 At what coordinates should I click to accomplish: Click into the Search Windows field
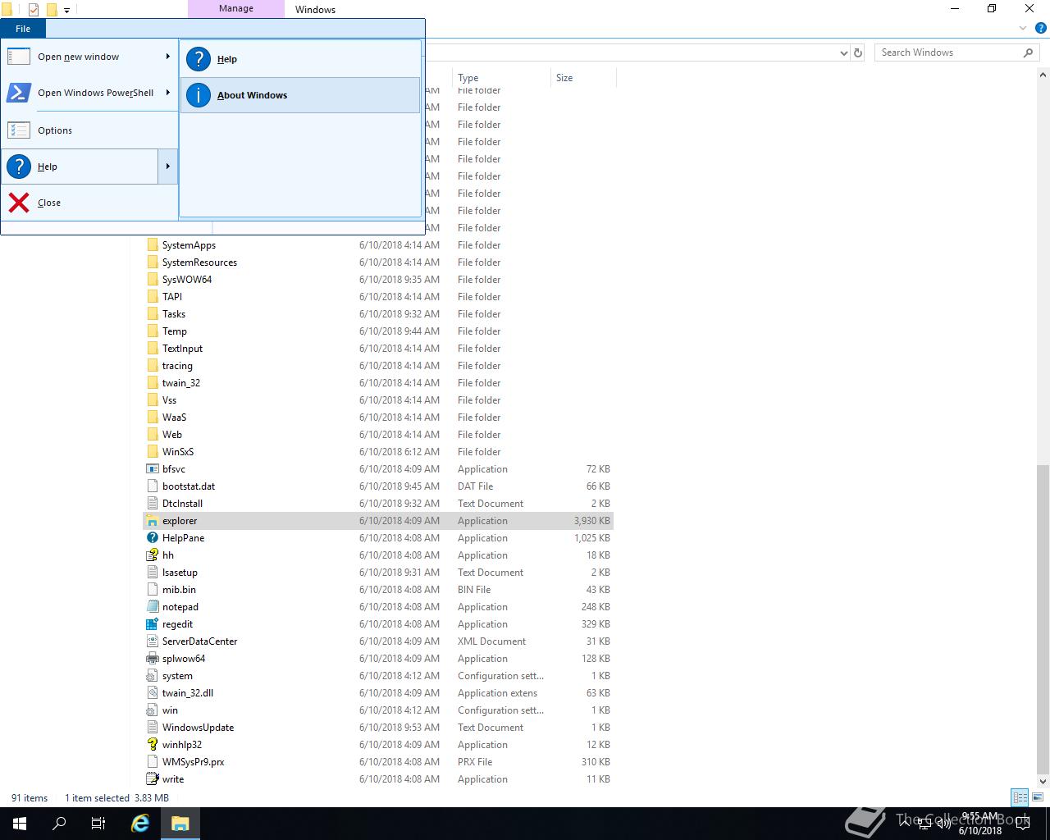click(956, 52)
